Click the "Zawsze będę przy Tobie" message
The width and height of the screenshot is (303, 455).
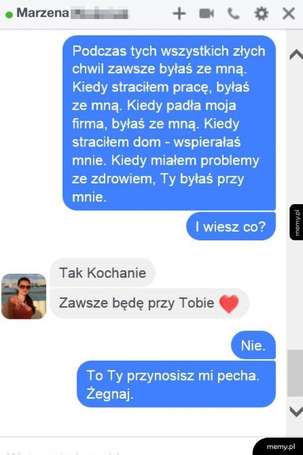[x=150, y=303]
